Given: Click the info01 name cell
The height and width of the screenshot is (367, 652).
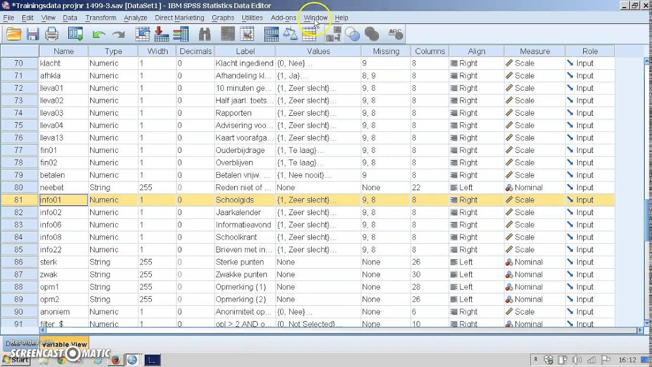Looking at the screenshot, I should coord(64,200).
